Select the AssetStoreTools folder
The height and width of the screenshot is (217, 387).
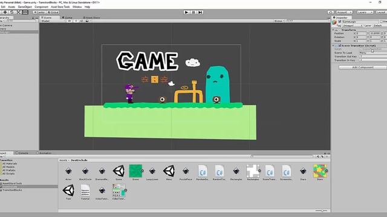tap(11, 183)
